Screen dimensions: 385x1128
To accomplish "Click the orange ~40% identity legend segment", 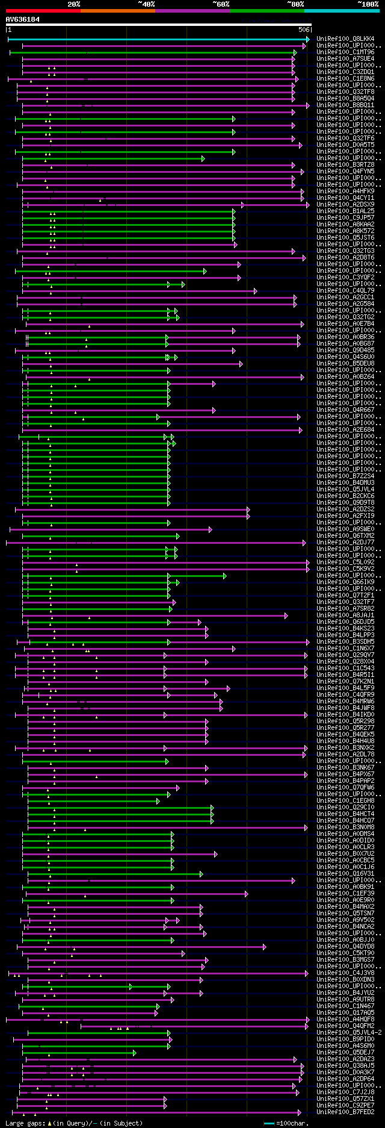I will (x=117, y=11).
